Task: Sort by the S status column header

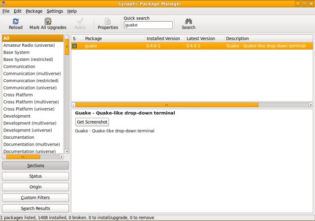Action: [74, 38]
